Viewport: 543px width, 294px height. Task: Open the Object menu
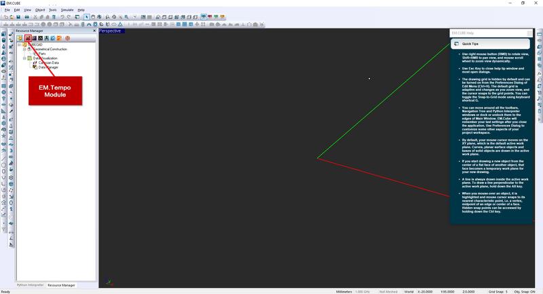coord(40,10)
